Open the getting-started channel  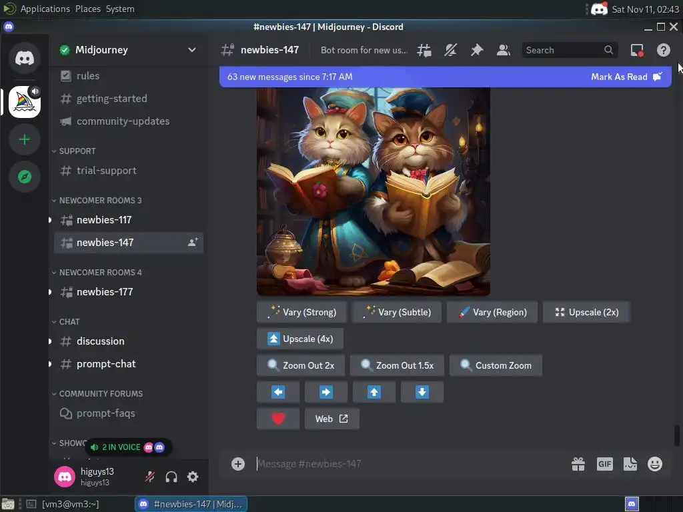[129, 99]
